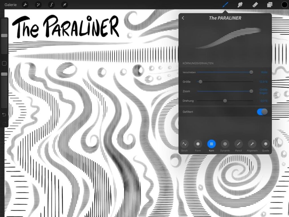This screenshot has height=217, width=289.
Task: Select the Eraser tool
Action: tap(255, 5)
